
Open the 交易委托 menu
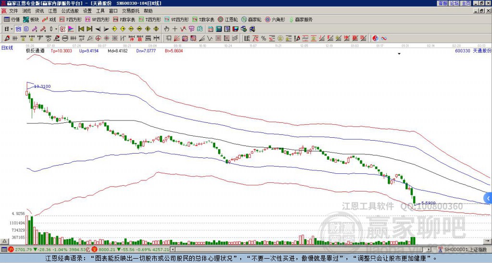pos(131,11)
